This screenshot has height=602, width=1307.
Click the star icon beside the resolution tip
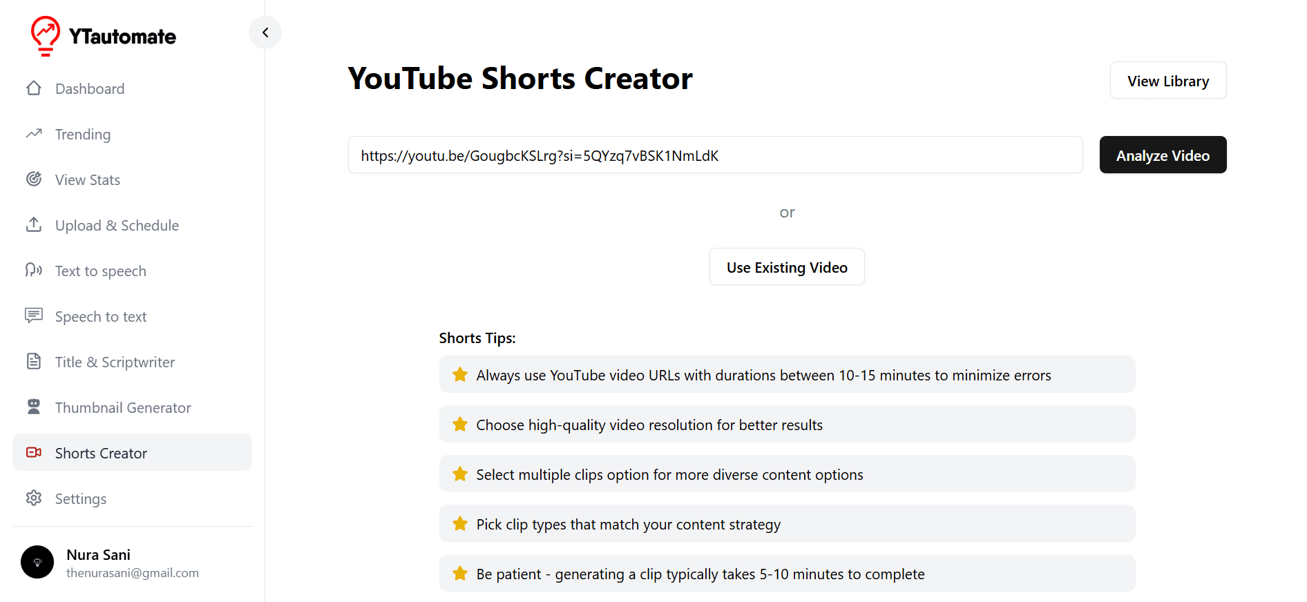[460, 425]
